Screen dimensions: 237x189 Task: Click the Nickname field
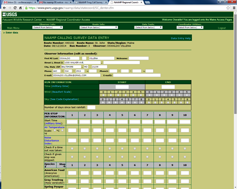[x=139, y=58]
